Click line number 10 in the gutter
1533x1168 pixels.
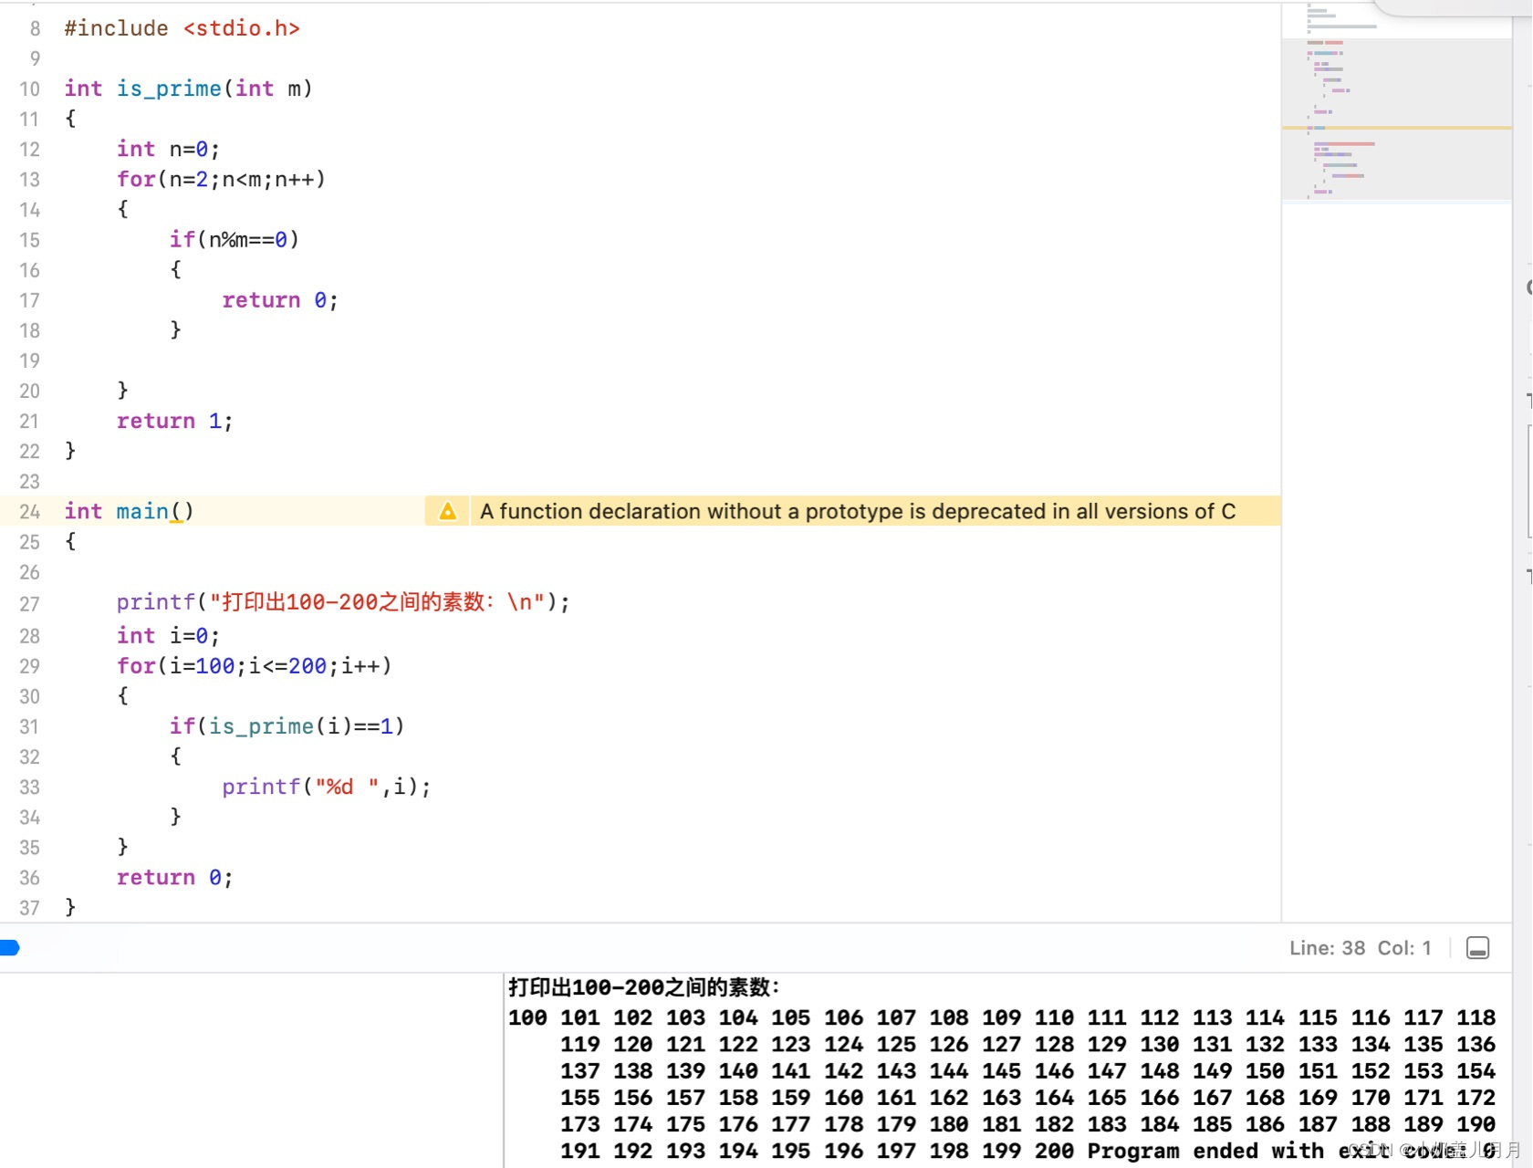coord(29,89)
